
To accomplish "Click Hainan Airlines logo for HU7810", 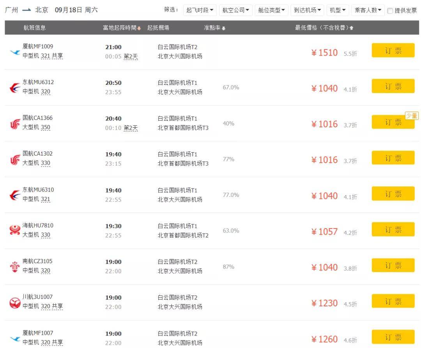I will [15, 230].
